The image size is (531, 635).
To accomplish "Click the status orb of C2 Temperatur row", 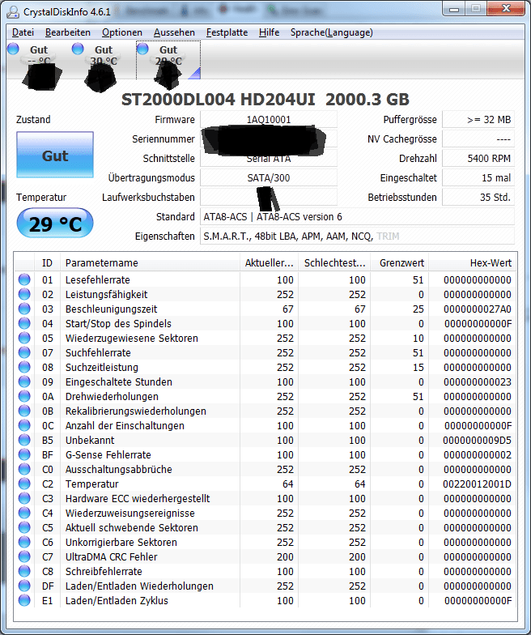I will (x=24, y=484).
